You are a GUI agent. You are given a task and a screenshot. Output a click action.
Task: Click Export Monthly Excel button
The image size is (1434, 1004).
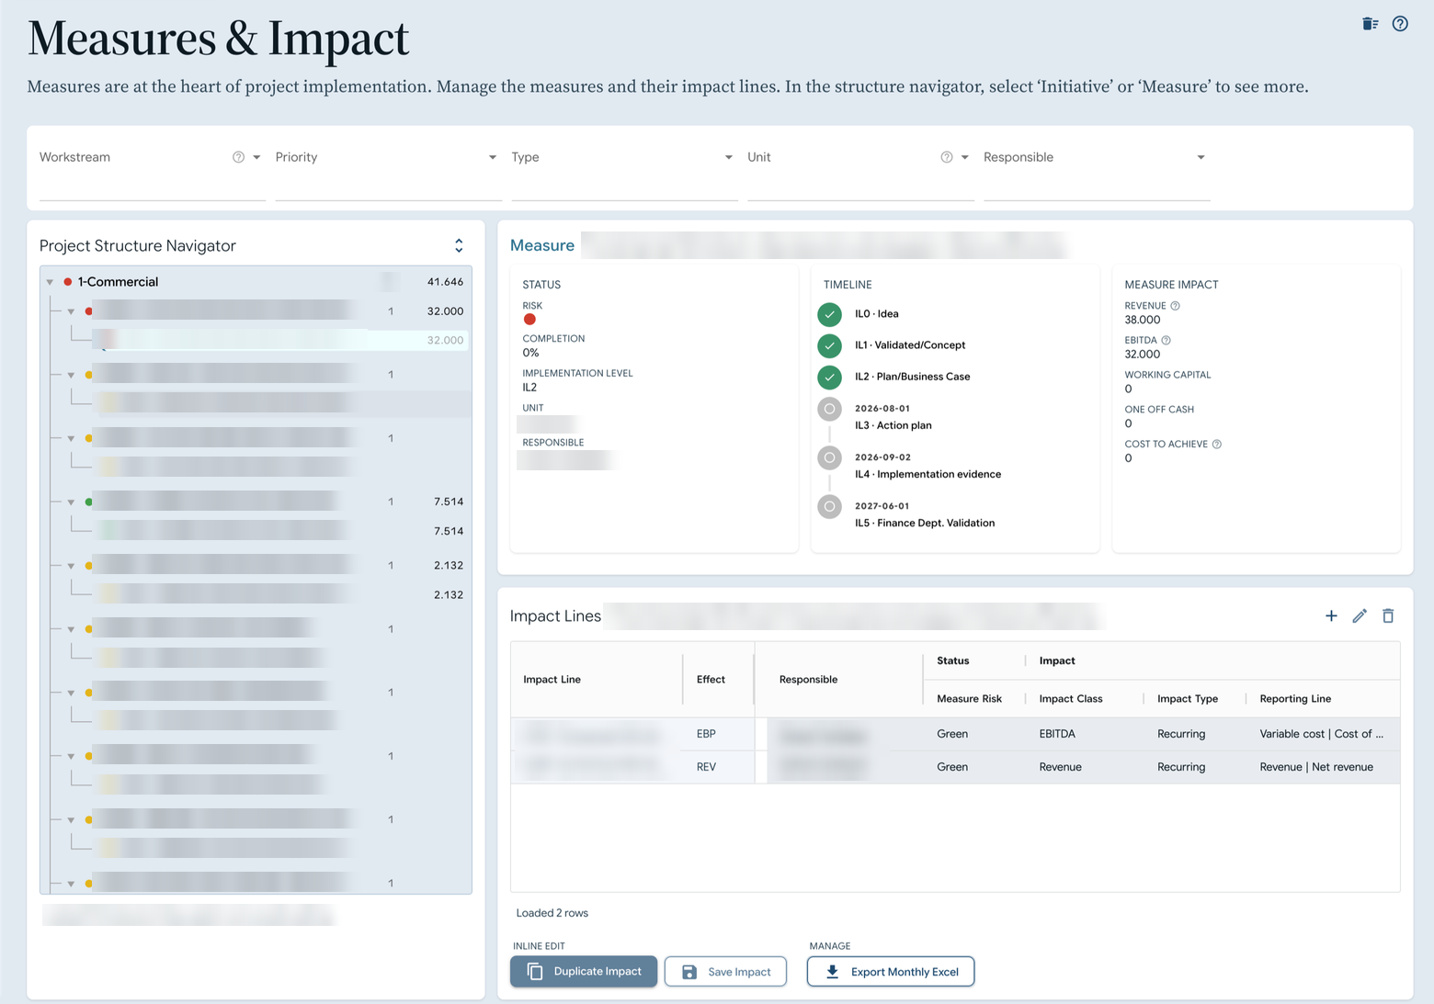(x=891, y=971)
